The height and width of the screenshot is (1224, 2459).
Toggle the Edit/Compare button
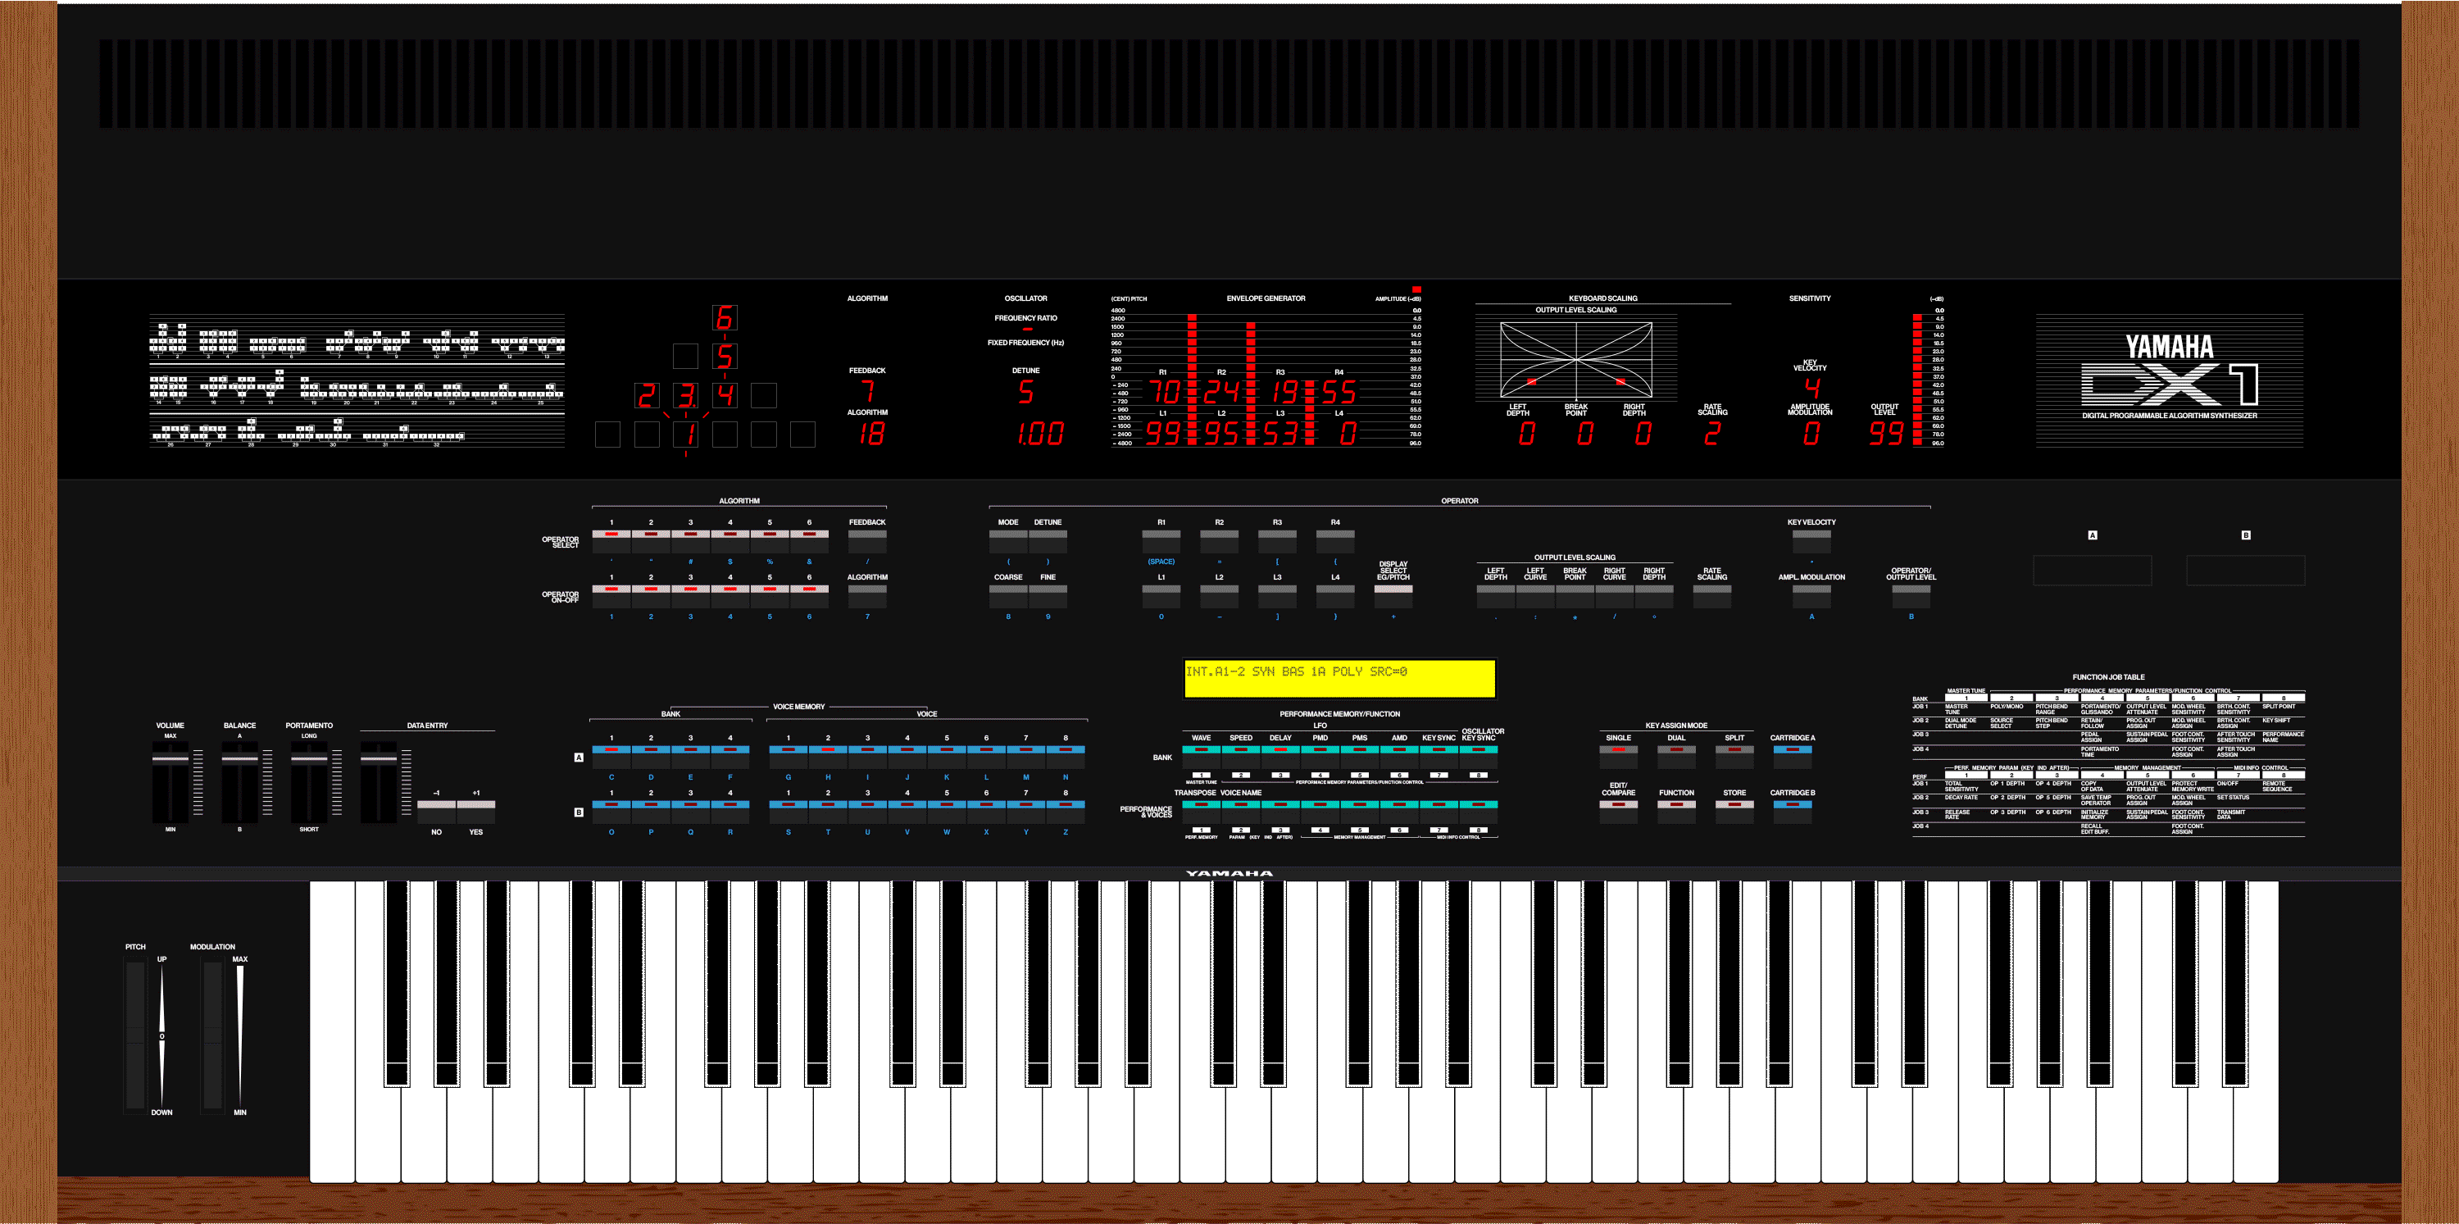(x=1618, y=811)
